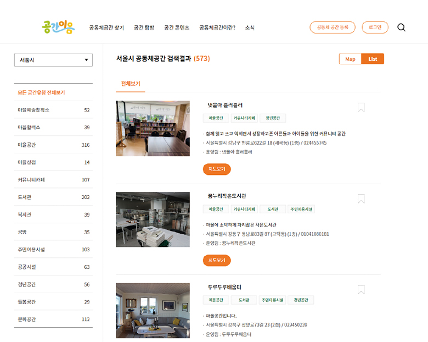Open 공간 탐방 menu
Image resolution: width=428 pixels, height=342 pixels.
tap(144, 27)
